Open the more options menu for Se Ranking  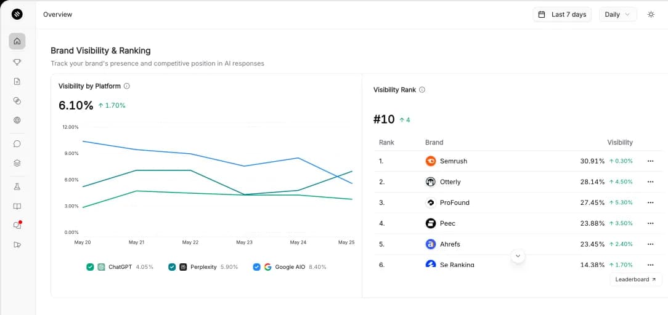tap(650, 265)
